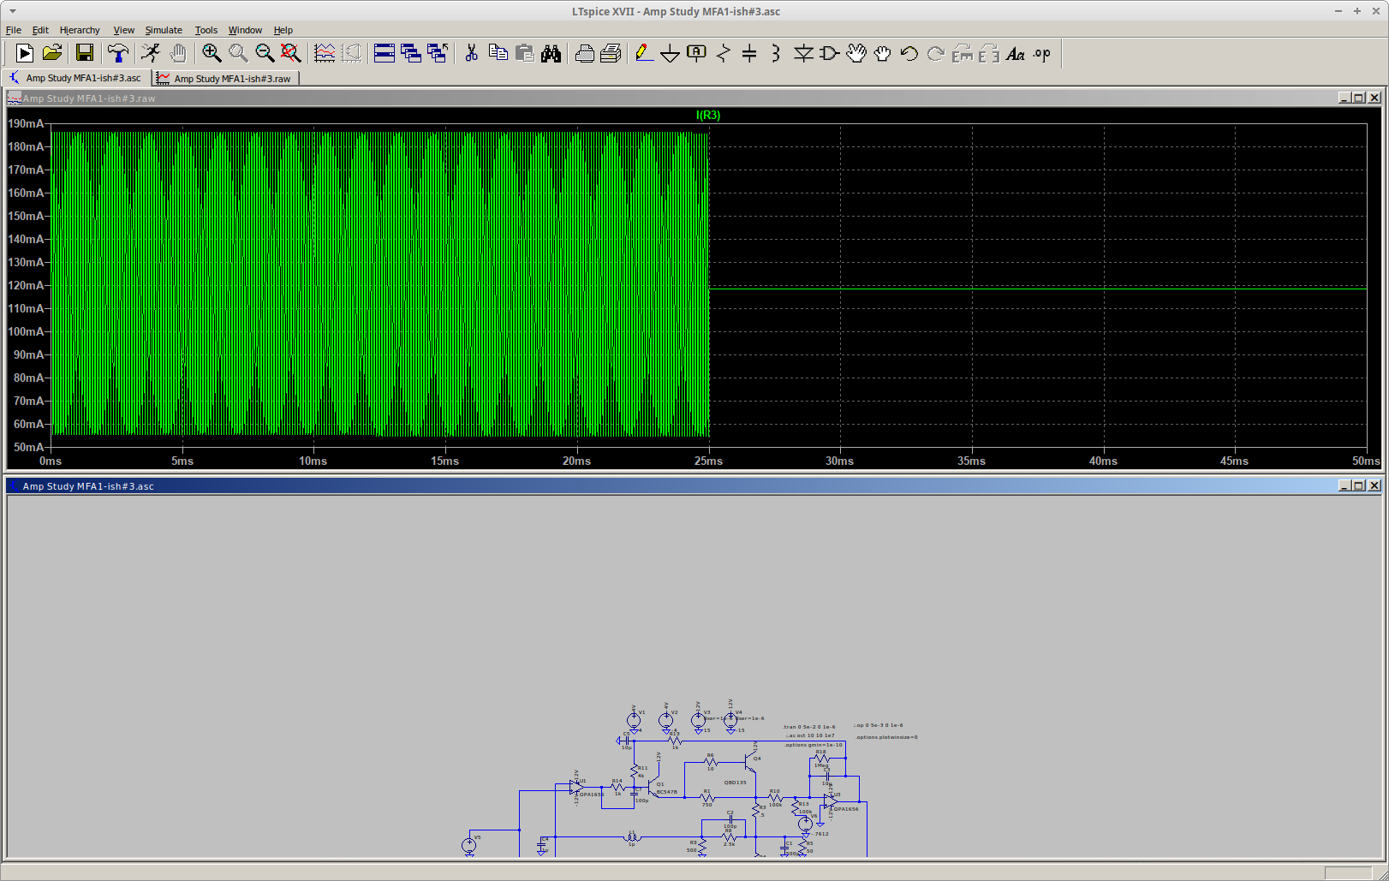Open the window menu arrow in title bar

point(12,11)
